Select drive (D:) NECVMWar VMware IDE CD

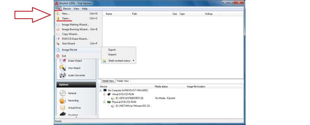134,106
